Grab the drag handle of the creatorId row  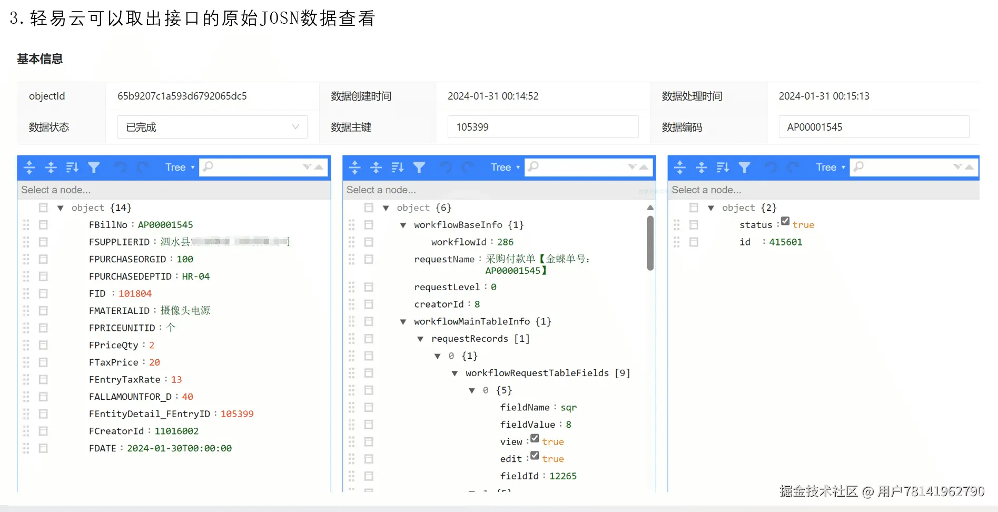[x=351, y=304]
